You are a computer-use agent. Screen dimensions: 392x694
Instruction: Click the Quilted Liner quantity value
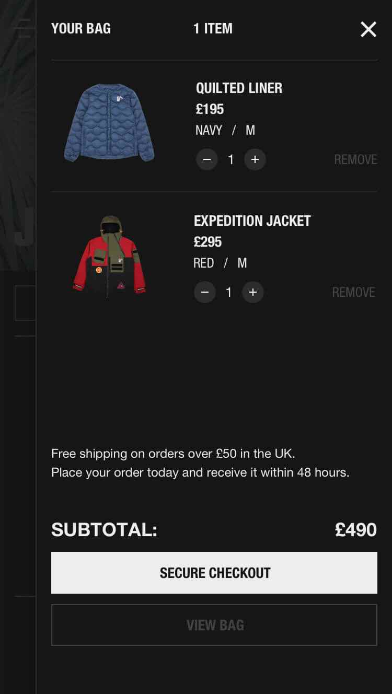pos(230,159)
